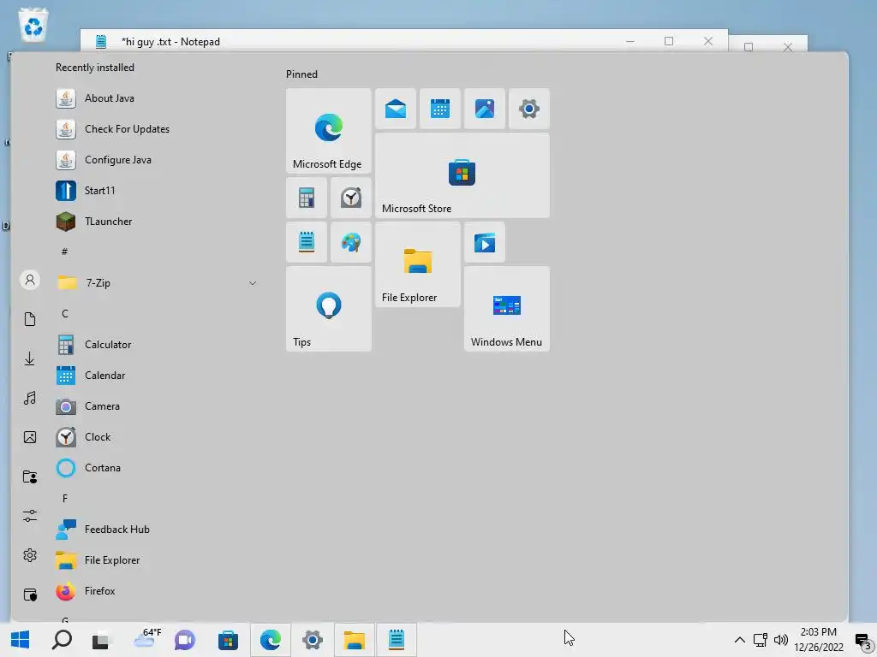The image size is (877, 657).
Task: Open the Calendar pinned tile
Action: coord(440,109)
